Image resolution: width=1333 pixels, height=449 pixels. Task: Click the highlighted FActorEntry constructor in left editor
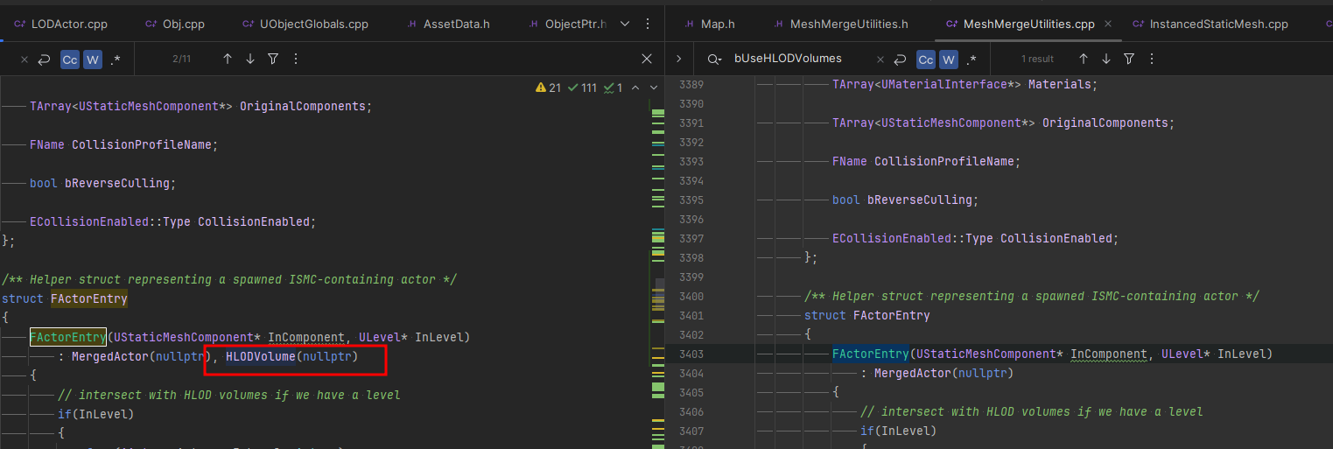68,337
